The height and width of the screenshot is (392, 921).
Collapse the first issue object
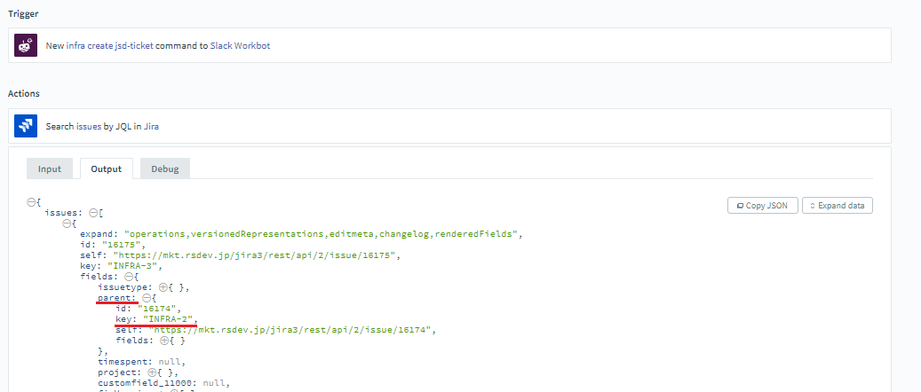[67, 223]
